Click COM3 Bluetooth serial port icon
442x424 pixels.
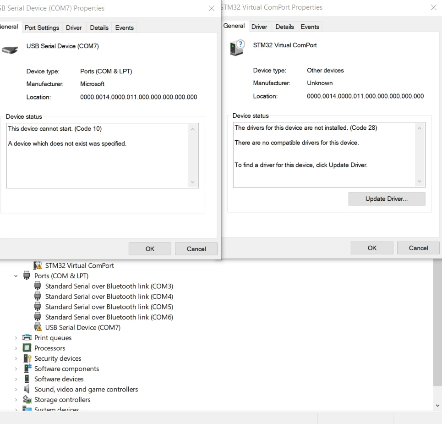[38, 286]
